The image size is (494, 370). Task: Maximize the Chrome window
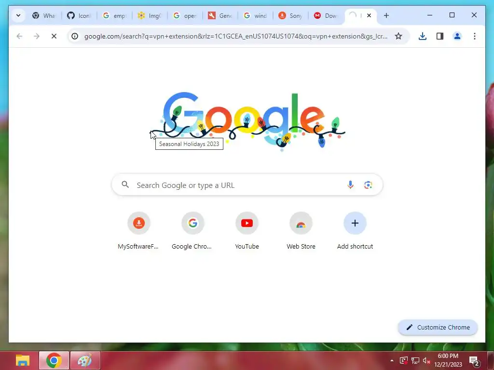click(x=452, y=15)
